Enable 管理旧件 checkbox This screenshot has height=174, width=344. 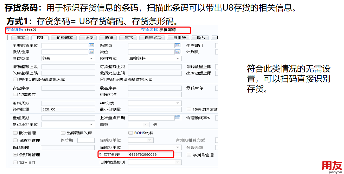(15, 162)
